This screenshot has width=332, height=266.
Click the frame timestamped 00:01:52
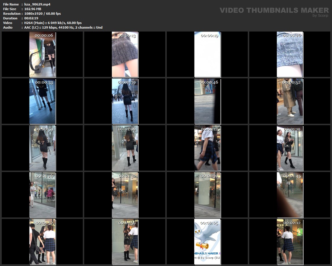(42, 242)
